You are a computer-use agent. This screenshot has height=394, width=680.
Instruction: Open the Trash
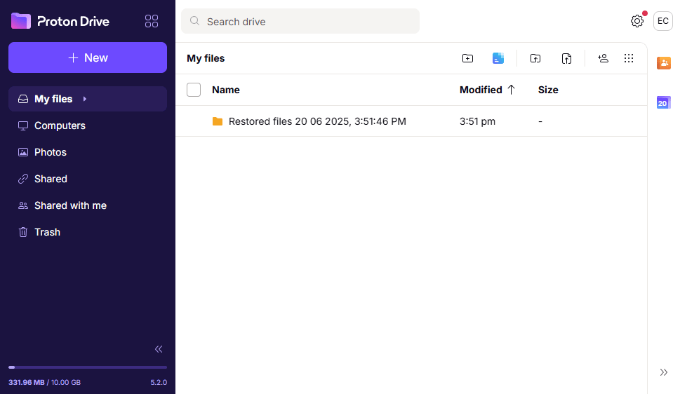[88, 232]
